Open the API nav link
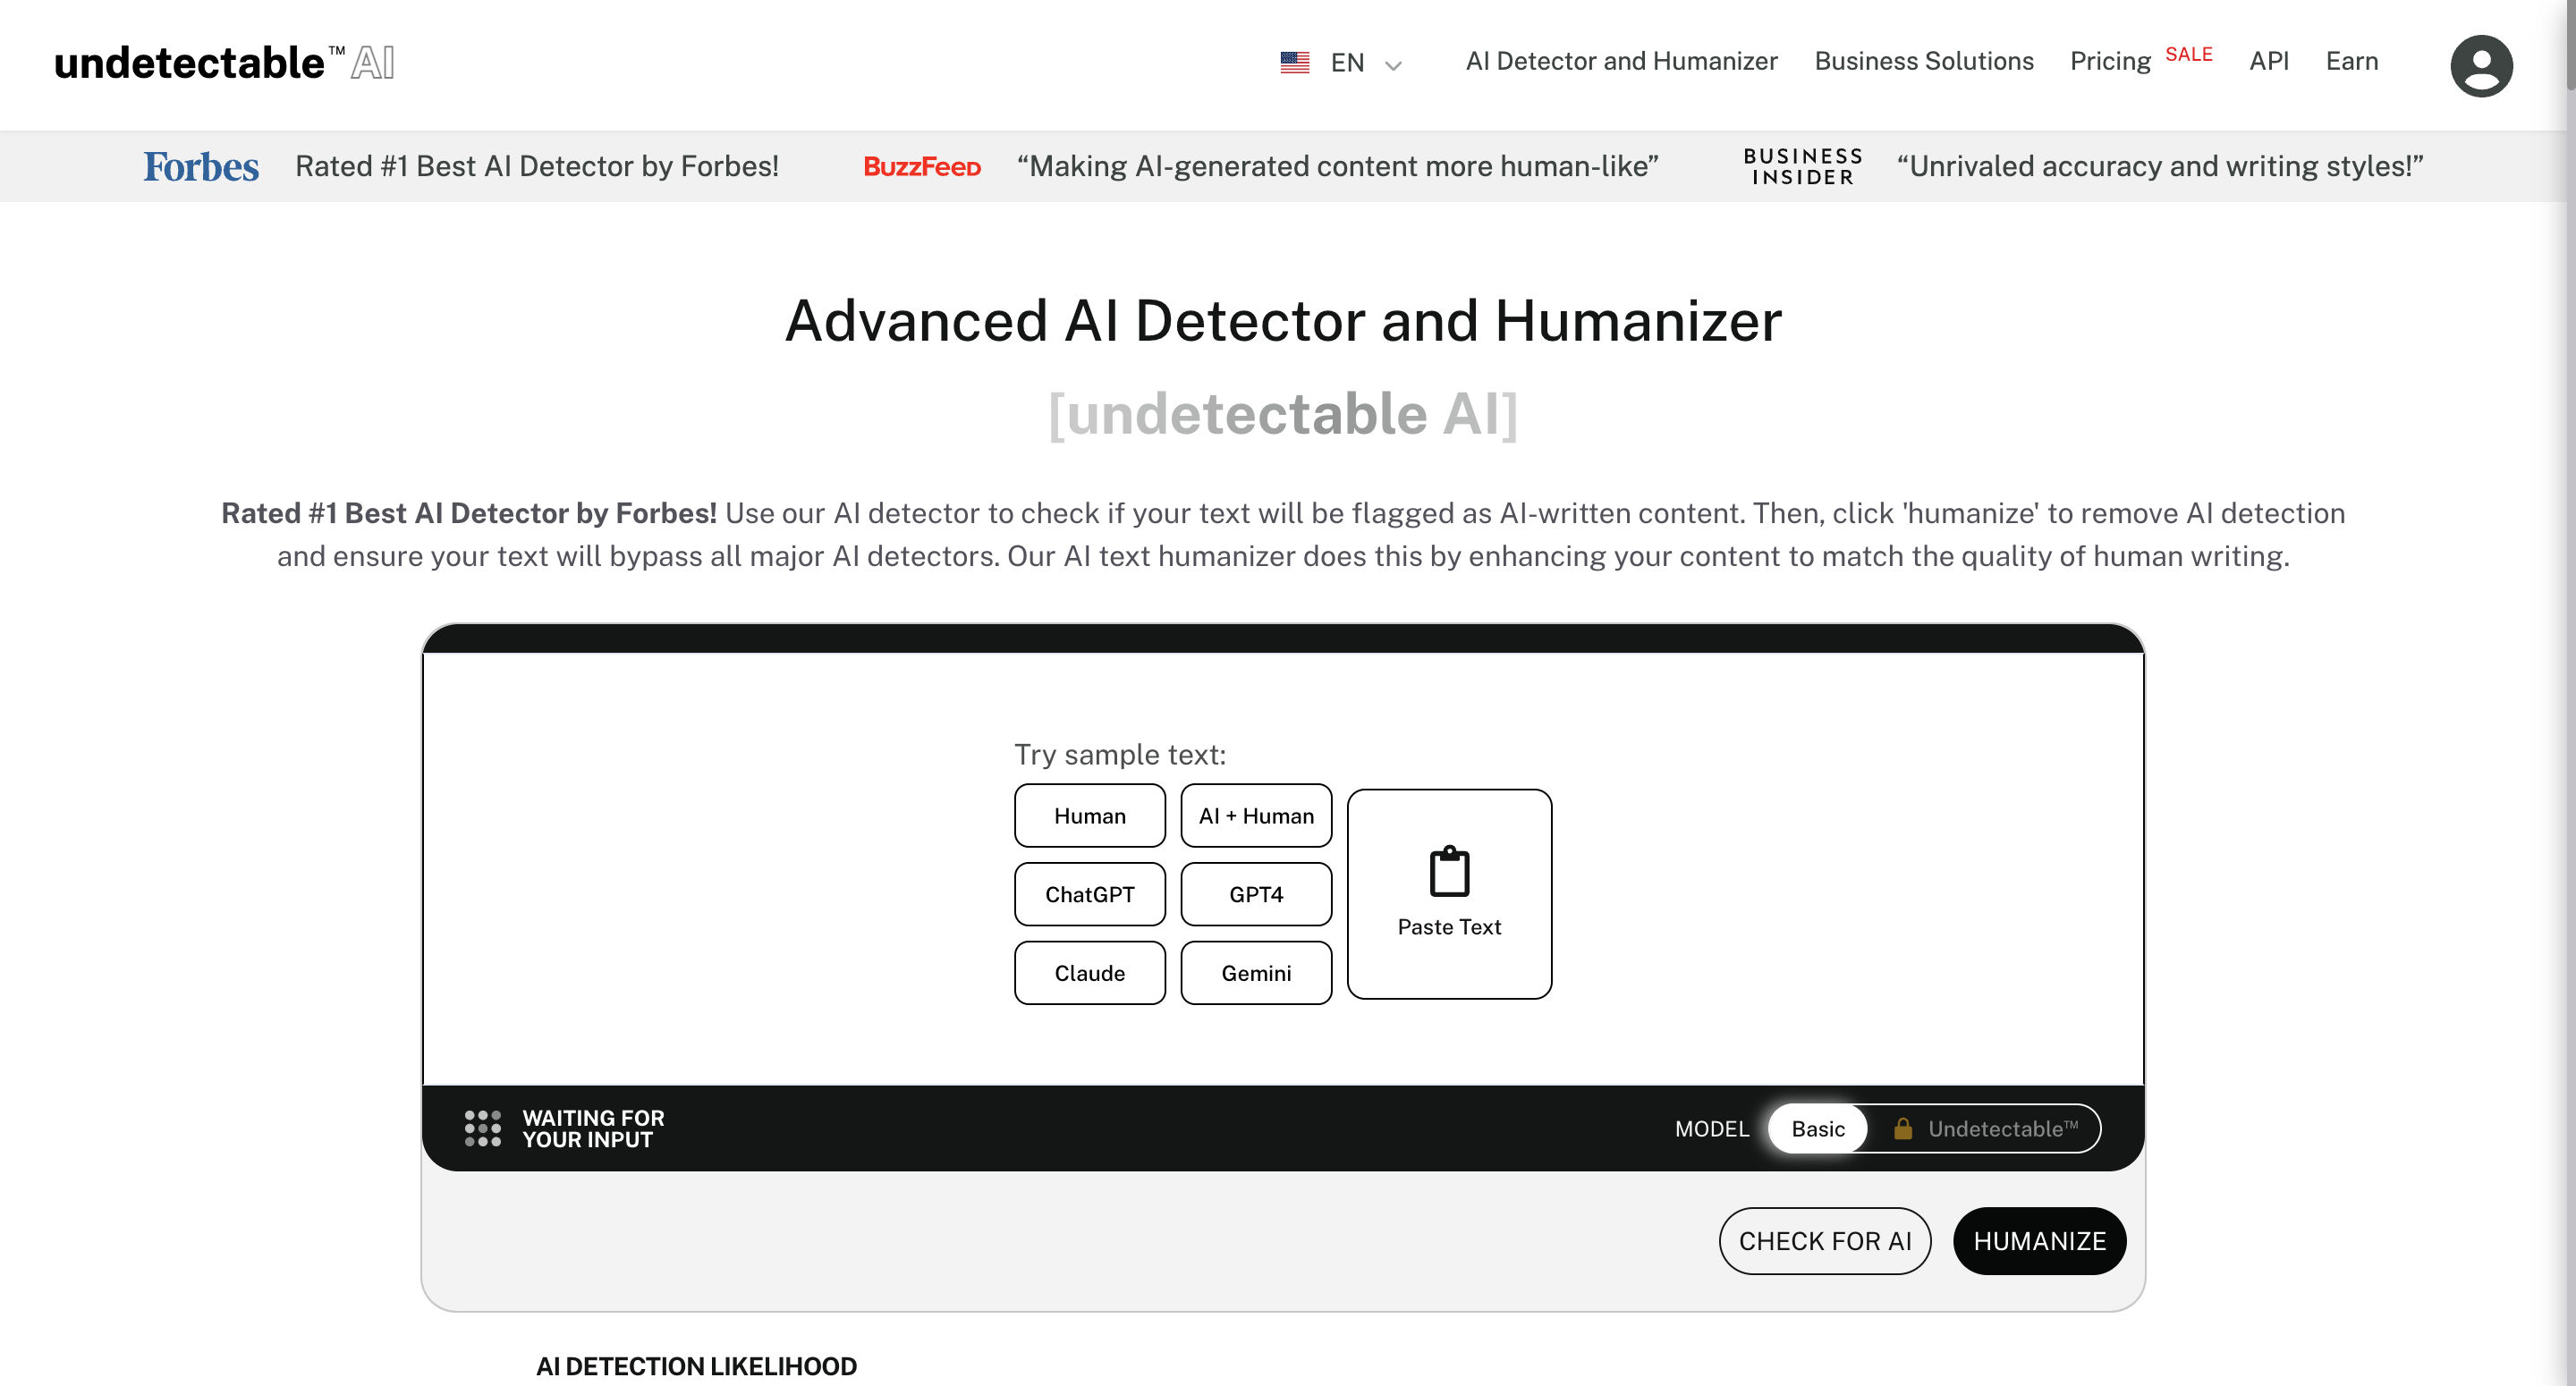Image resolution: width=2576 pixels, height=1386 pixels. tap(2269, 61)
